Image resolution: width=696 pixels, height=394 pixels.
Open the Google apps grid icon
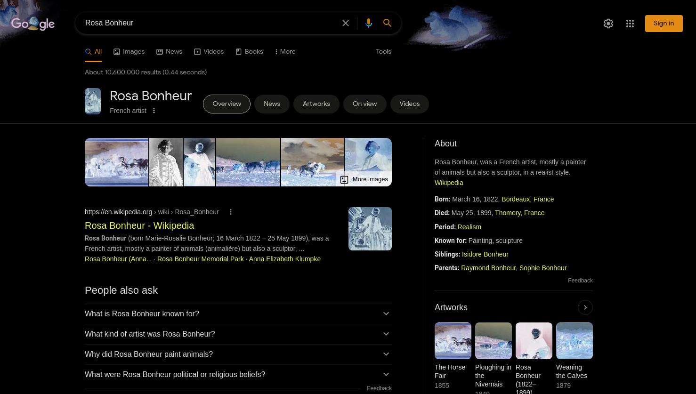coord(630,24)
